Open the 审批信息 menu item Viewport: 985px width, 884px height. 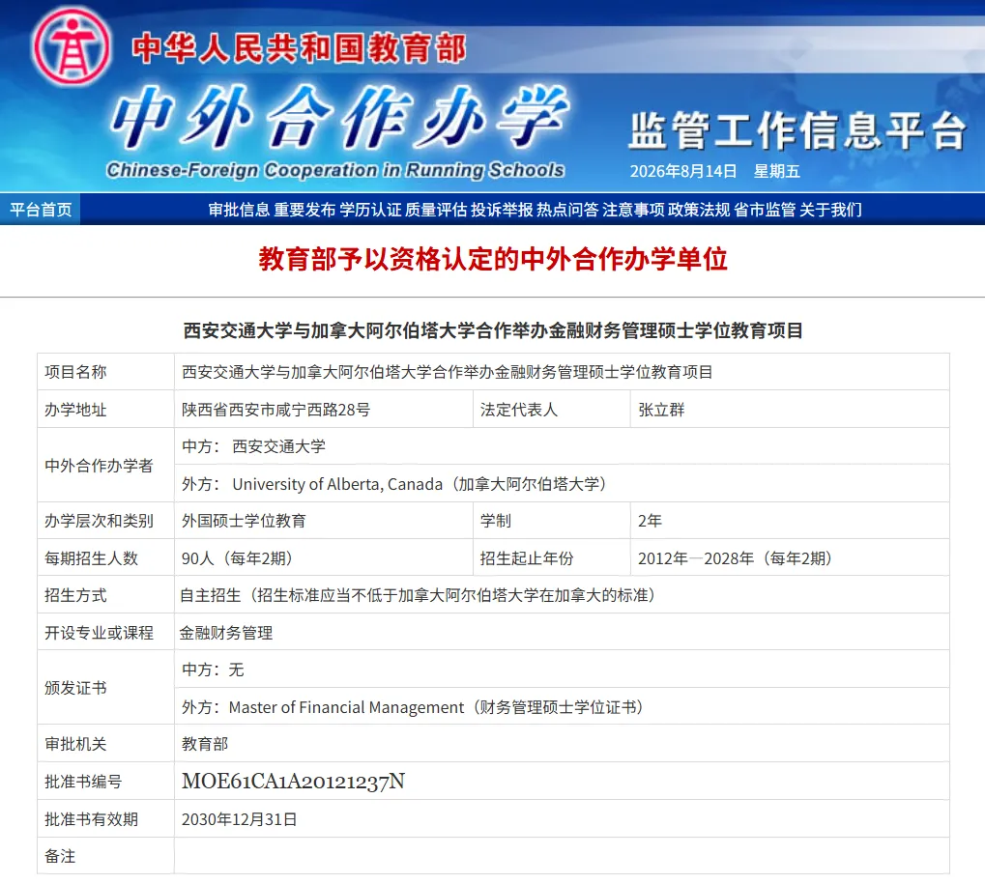tap(239, 210)
